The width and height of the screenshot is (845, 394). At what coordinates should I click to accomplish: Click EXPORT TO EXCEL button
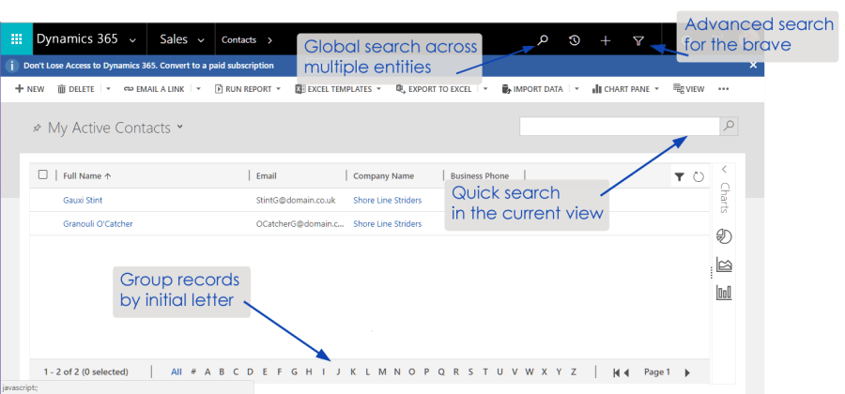[434, 89]
